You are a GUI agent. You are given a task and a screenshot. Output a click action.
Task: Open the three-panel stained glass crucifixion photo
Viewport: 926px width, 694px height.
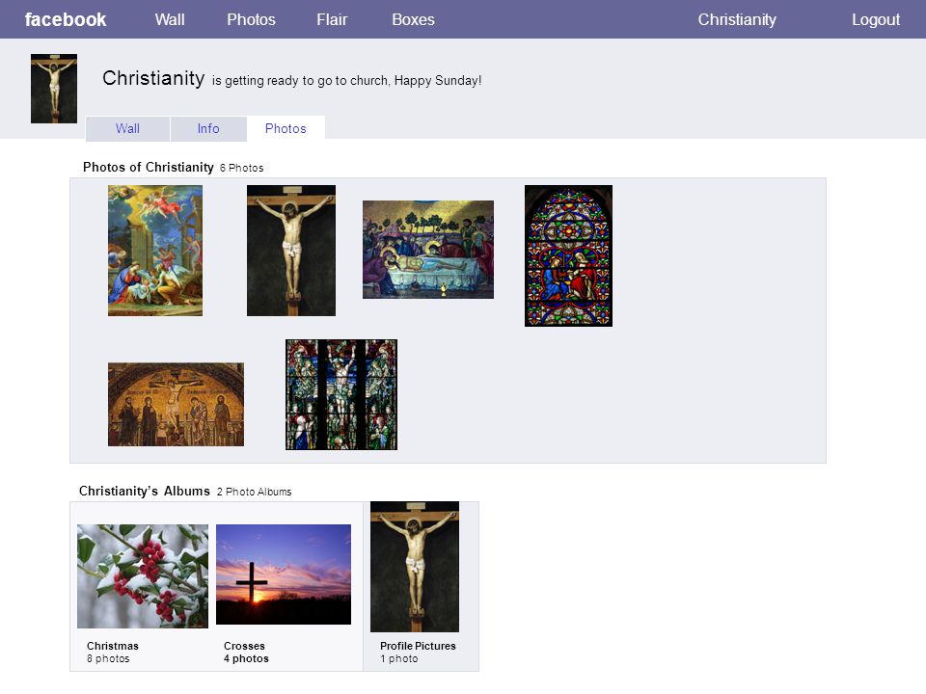[341, 395]
